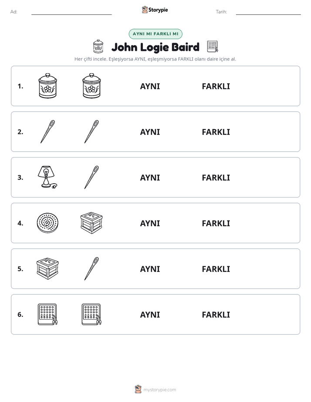The height and width of the screenshot is (402, 311).
Task: Click the John Logie Baird title
Action: pyautogui.click(x=155, y=47)
